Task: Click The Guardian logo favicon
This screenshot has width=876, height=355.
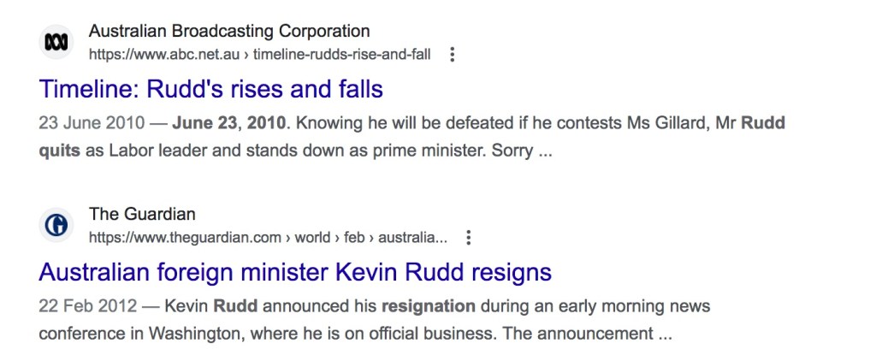Action: (57, 225)
